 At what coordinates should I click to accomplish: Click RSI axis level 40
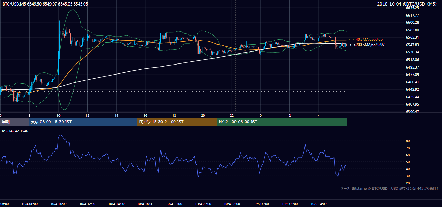(408, 169)
